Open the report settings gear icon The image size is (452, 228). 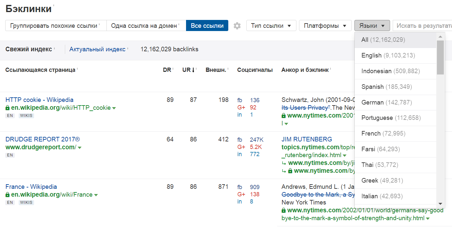tap(237, 25)
